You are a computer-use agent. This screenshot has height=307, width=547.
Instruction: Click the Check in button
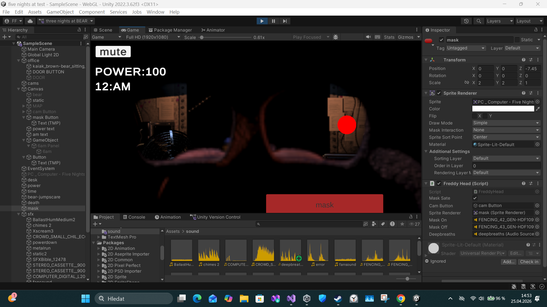(529, 262)
